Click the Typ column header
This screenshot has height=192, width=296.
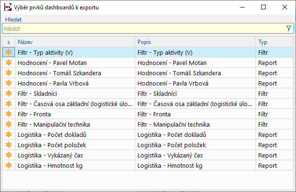point(274,42)
